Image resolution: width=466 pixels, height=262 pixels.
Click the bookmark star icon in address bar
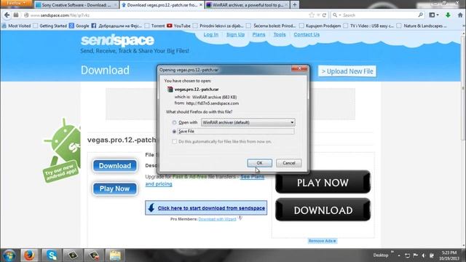[x=312, y=15]
